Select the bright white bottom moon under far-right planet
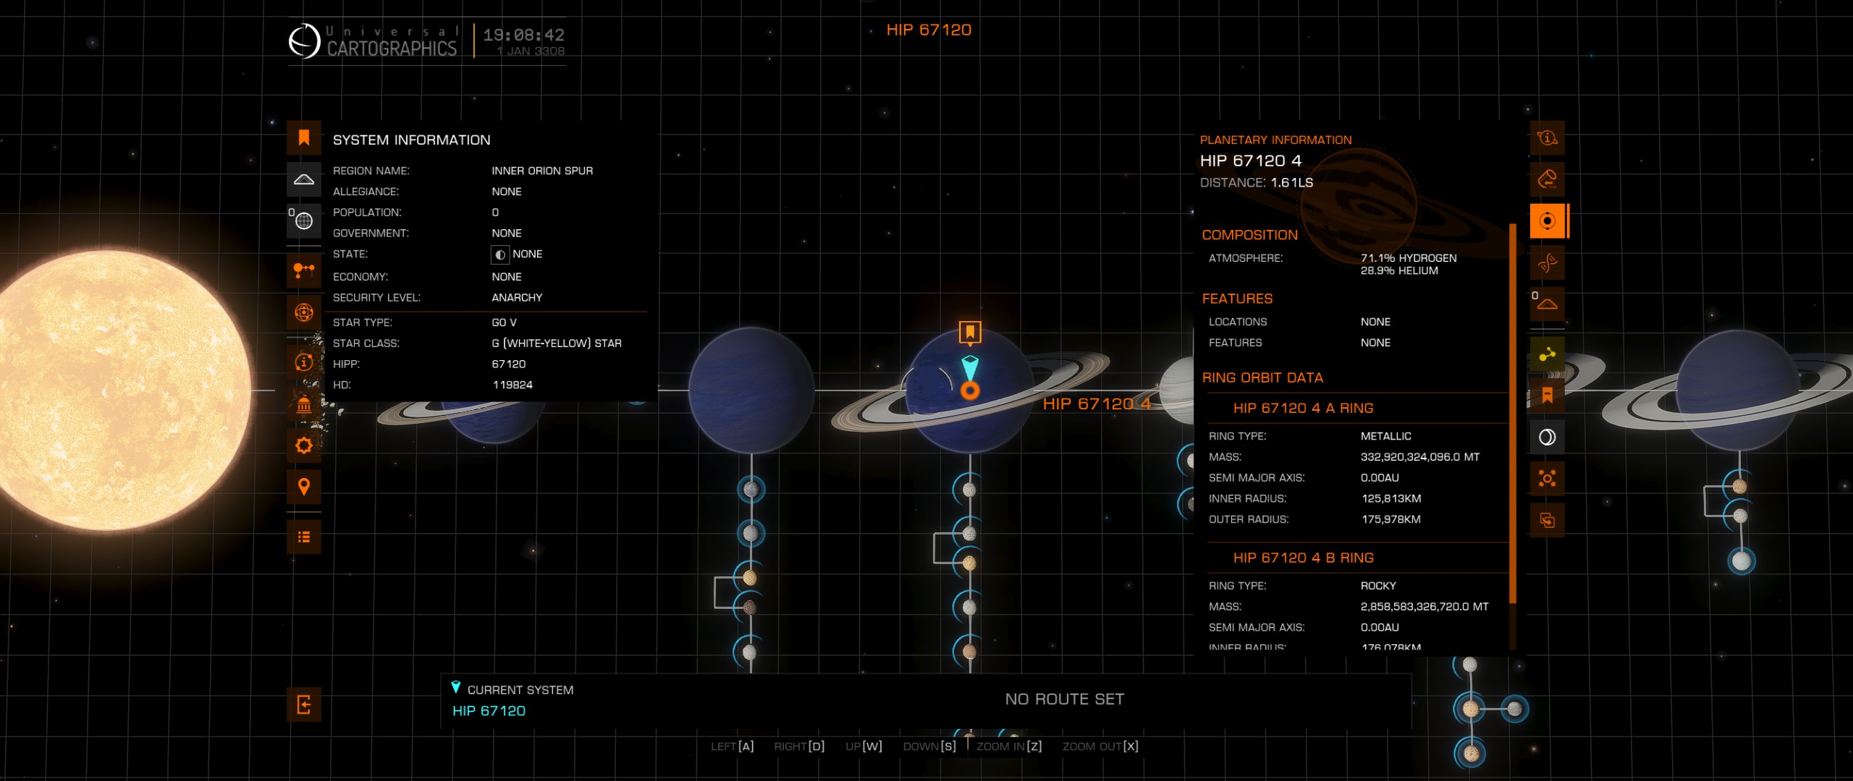This screenshot has width=1853, height=781. pos(1742,561)
